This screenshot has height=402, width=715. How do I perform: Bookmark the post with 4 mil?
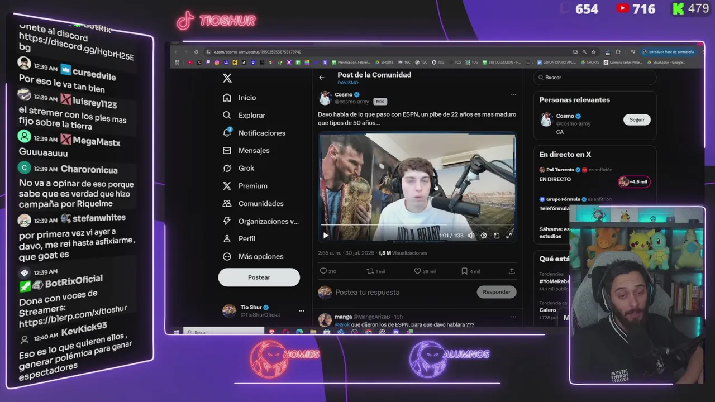pyautogui.click(x=470, y=271)
